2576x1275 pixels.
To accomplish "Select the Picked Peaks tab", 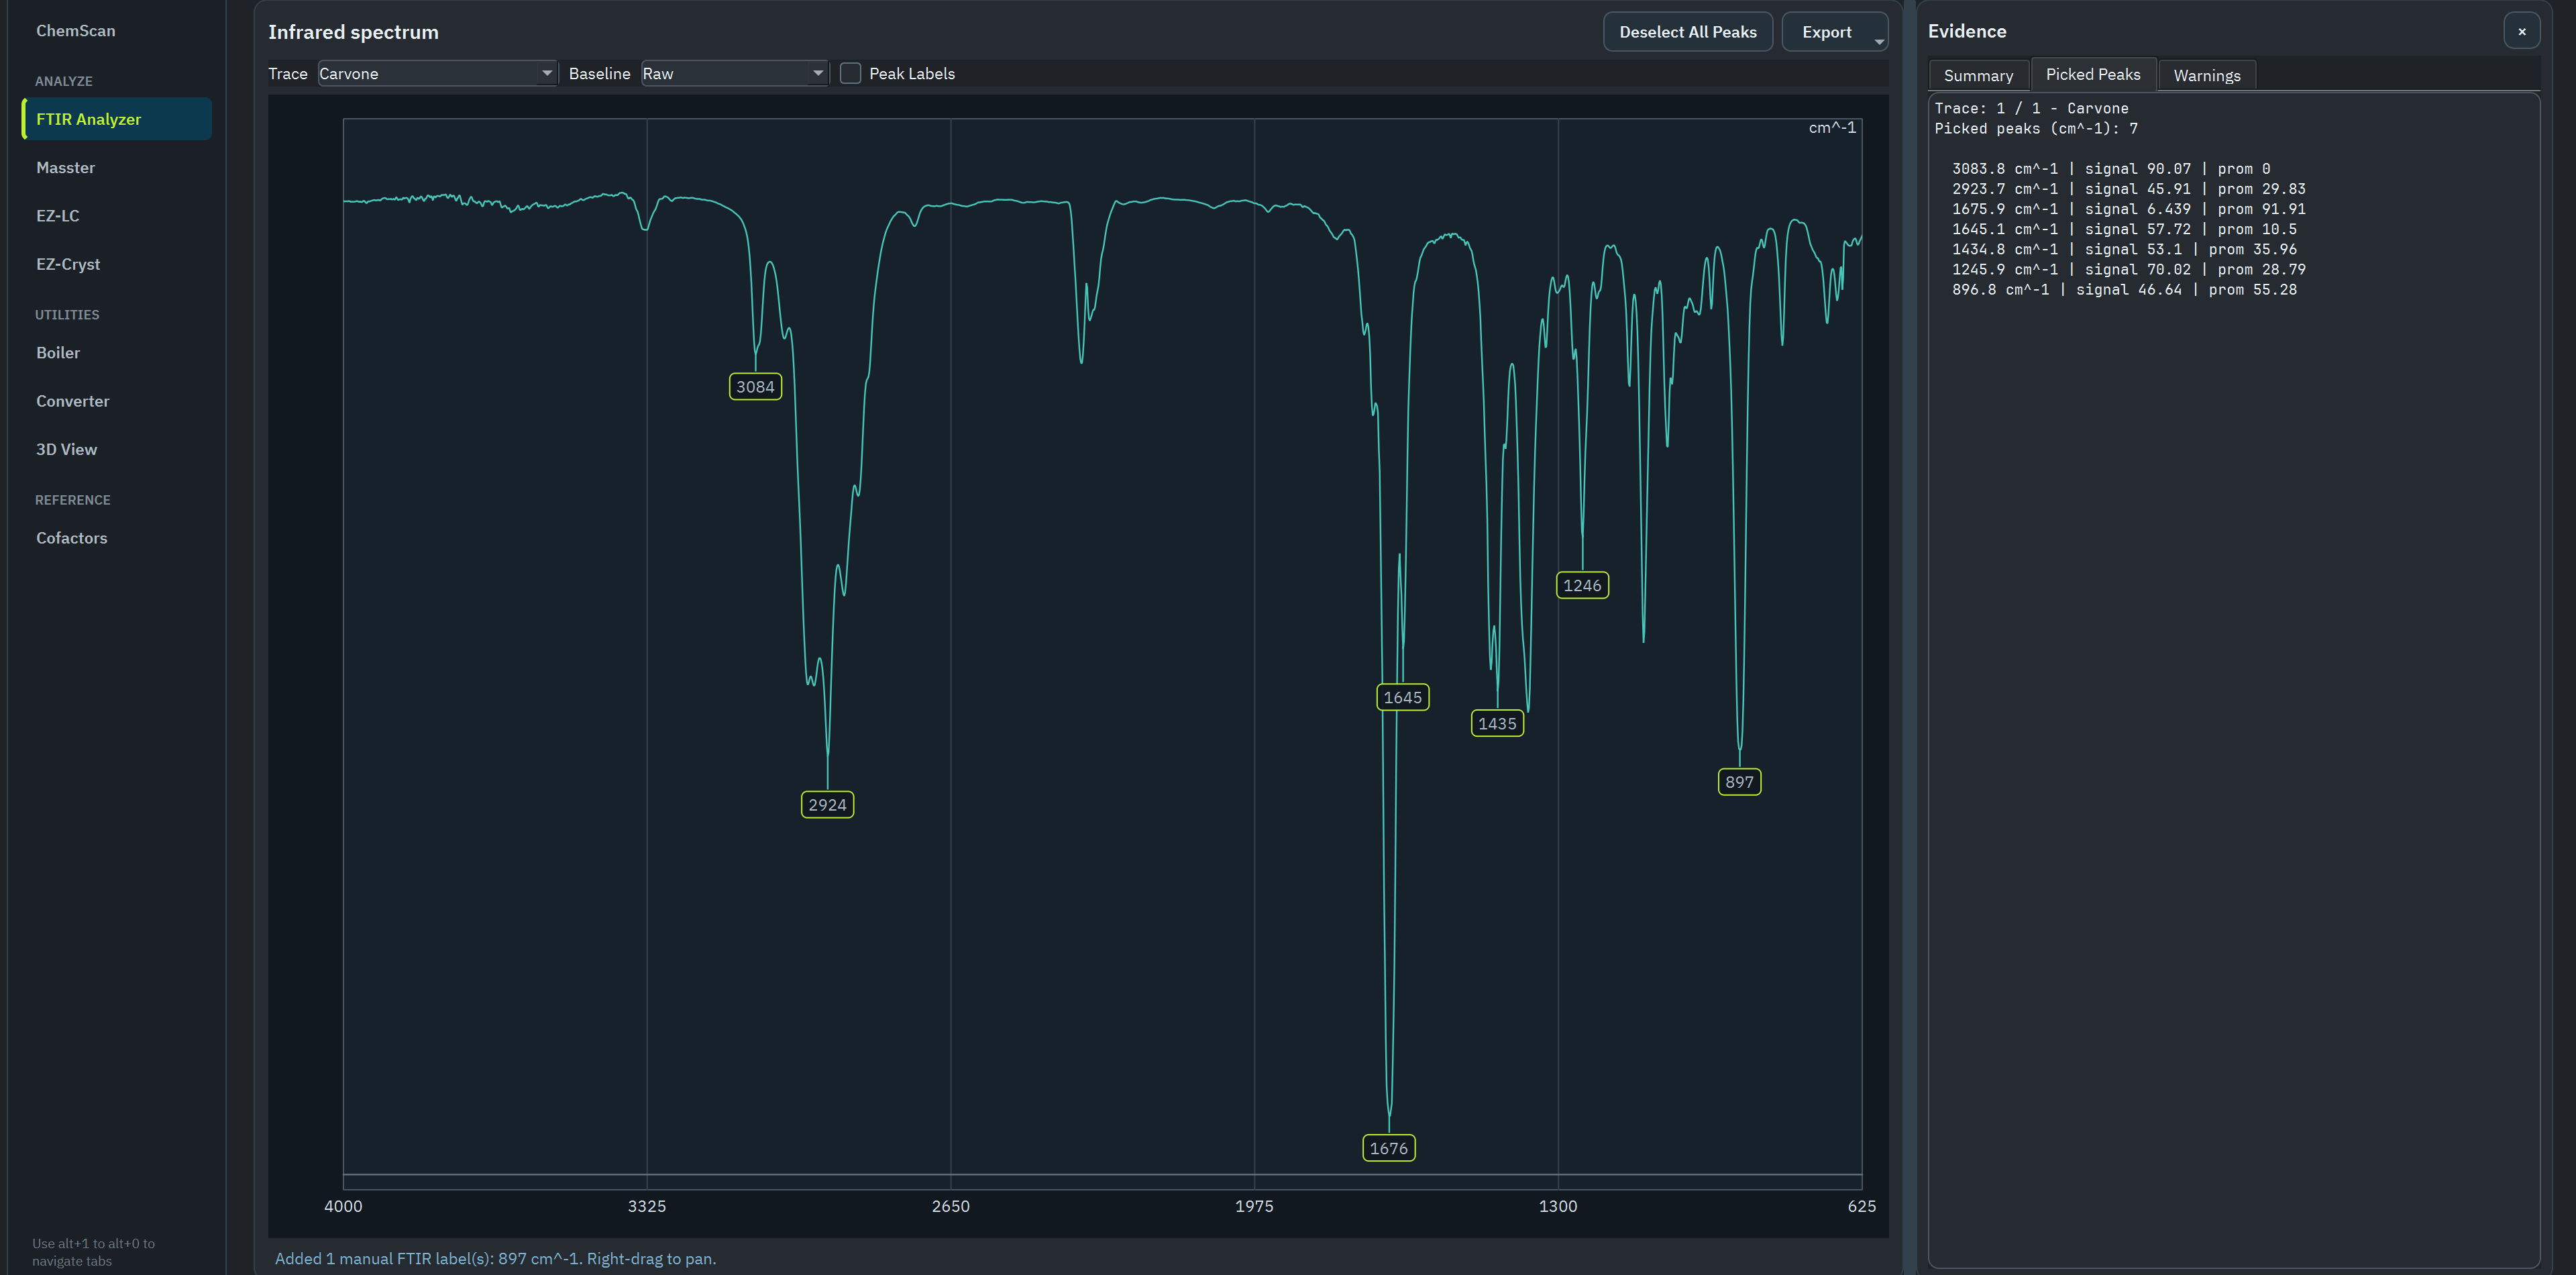I will (2093, 74).
